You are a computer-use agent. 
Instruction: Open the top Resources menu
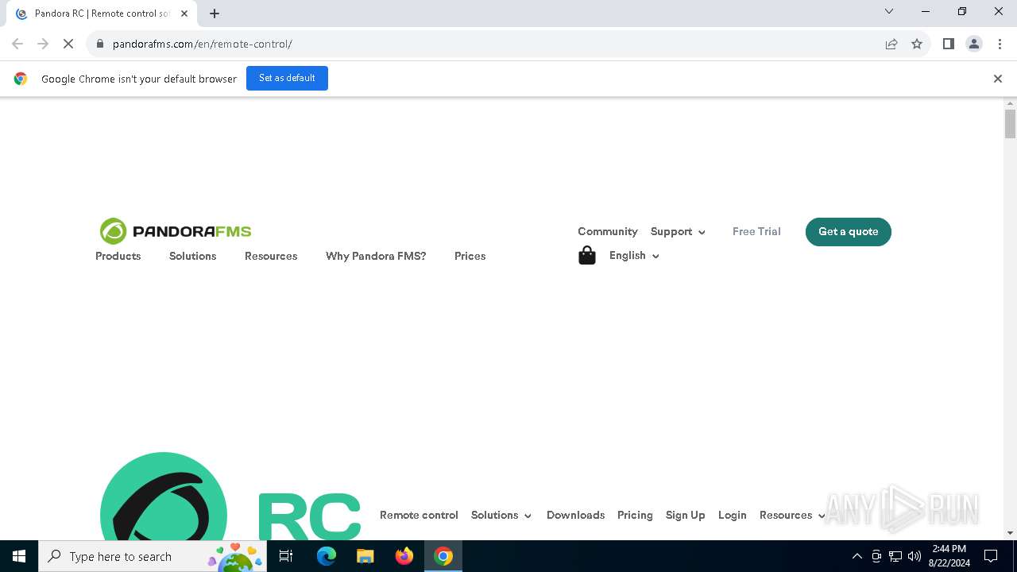271,256
